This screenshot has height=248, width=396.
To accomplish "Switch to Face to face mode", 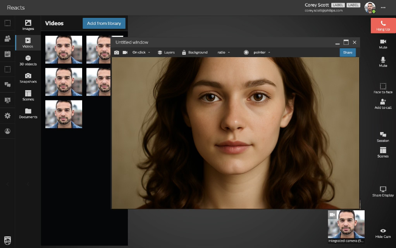I will (383, 88).
